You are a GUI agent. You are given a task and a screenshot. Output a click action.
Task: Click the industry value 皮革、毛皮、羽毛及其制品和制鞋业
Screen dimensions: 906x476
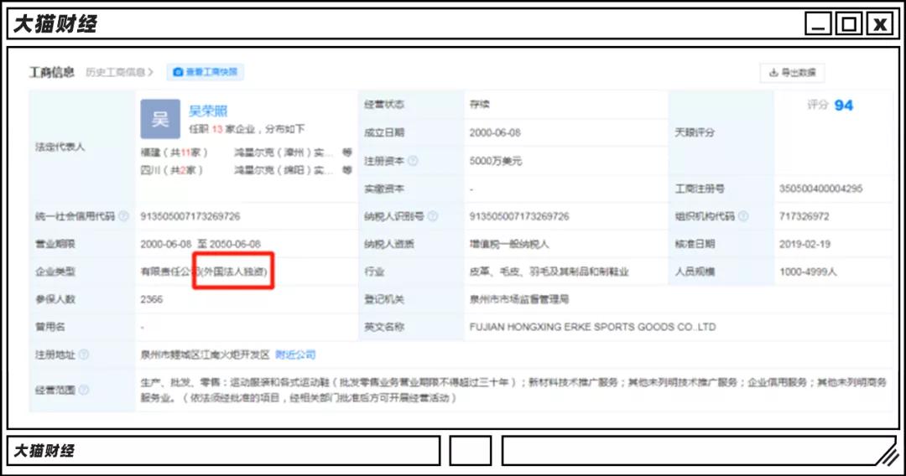(549, 272)
